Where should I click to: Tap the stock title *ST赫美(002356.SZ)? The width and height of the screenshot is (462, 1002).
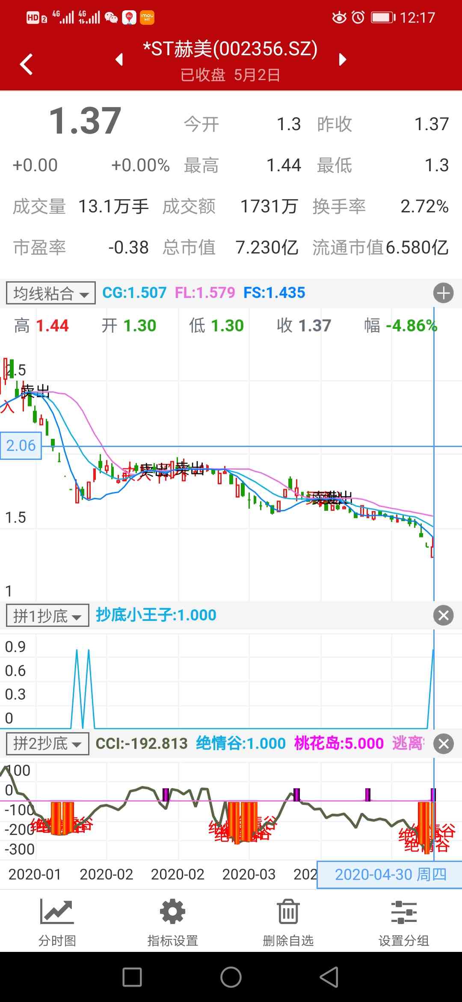[230, 48]
